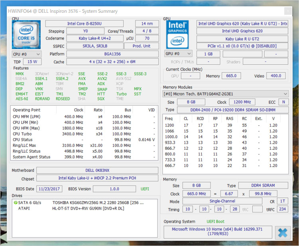Image resolution: width=299 pixels, height=246 pixels.
Task: Click the Intel Core i5-8250U name field
Action: 84,24
